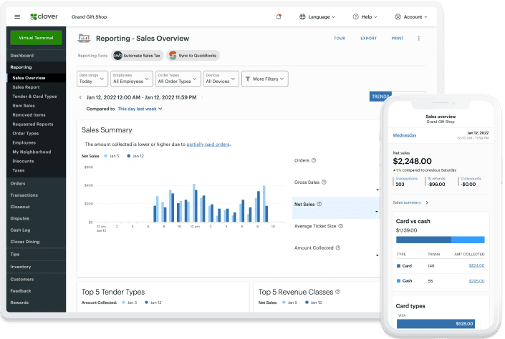
Task: Click the Cash amount link on phone
Action: (476, 281)
